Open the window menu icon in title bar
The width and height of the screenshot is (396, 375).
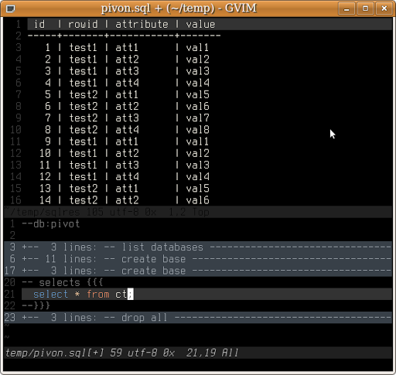point(10,9)
